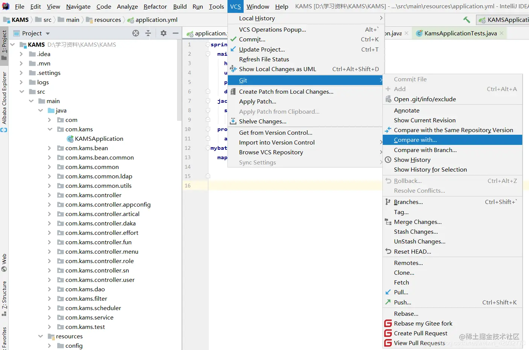The height and width of the screenshot is (350, 529).
Task: Click the Create Patch icon in VCS menu
Action: (x=233, y=91)
